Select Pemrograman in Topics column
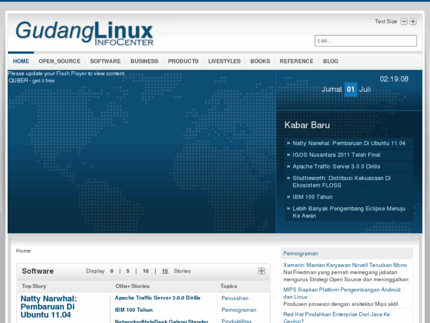430x323 pixels. [239, 310]
